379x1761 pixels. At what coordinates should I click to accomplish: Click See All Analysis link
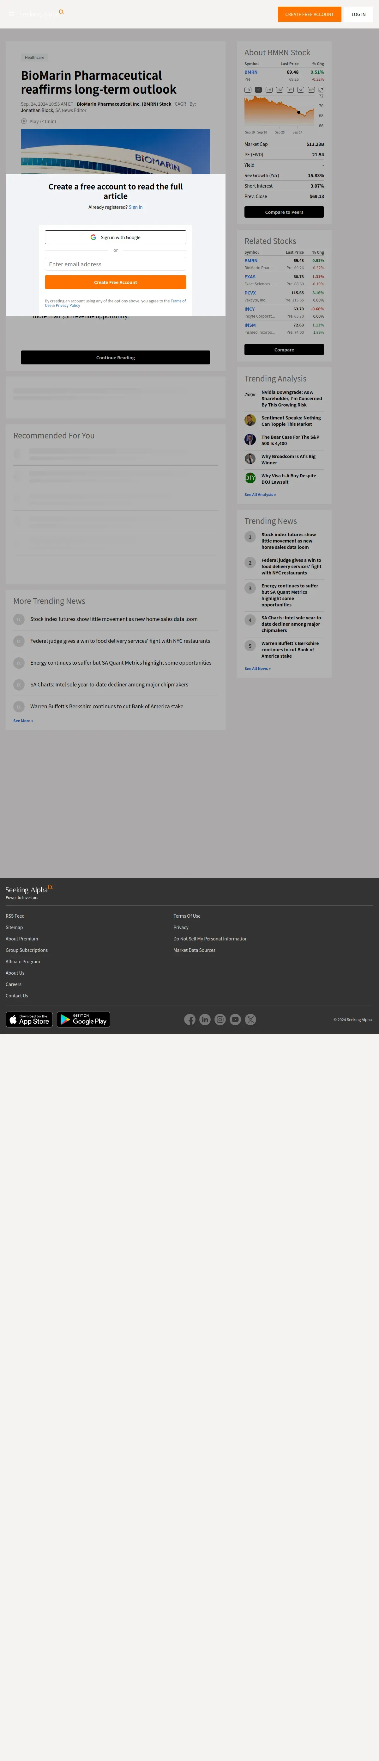(260, 494)
